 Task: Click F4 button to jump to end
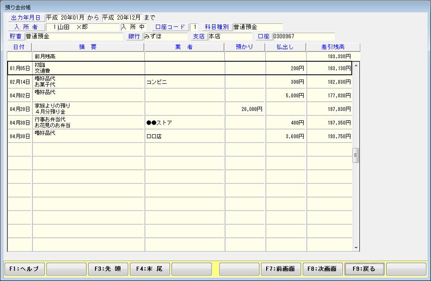tap(150, 269)
